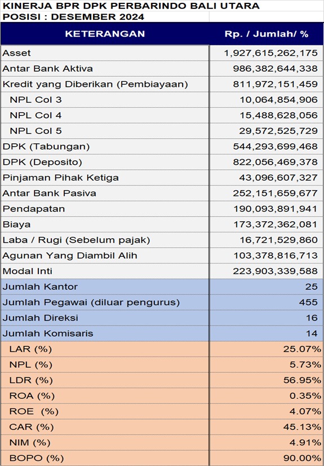Click the Antar Bank Aktiva label cell
This screenshot has width=324, height=466.
click(105, 69)
